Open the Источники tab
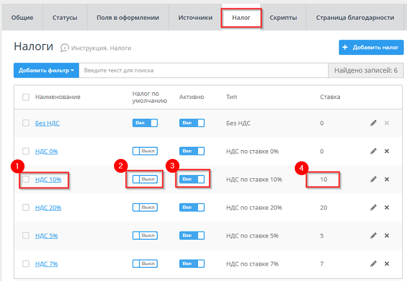This screenshot has height=281, width=407. (x=195, y=18)
